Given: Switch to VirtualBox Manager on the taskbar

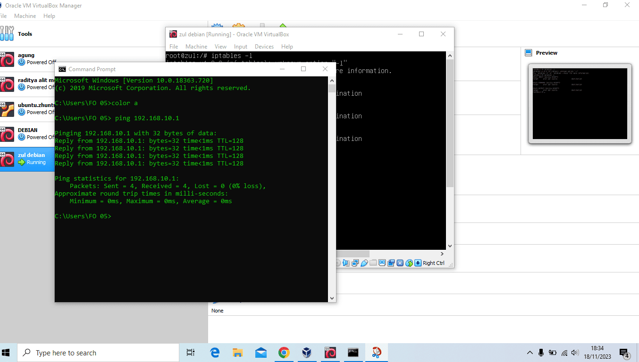Looking at the screenshot, I should (307, 353).
